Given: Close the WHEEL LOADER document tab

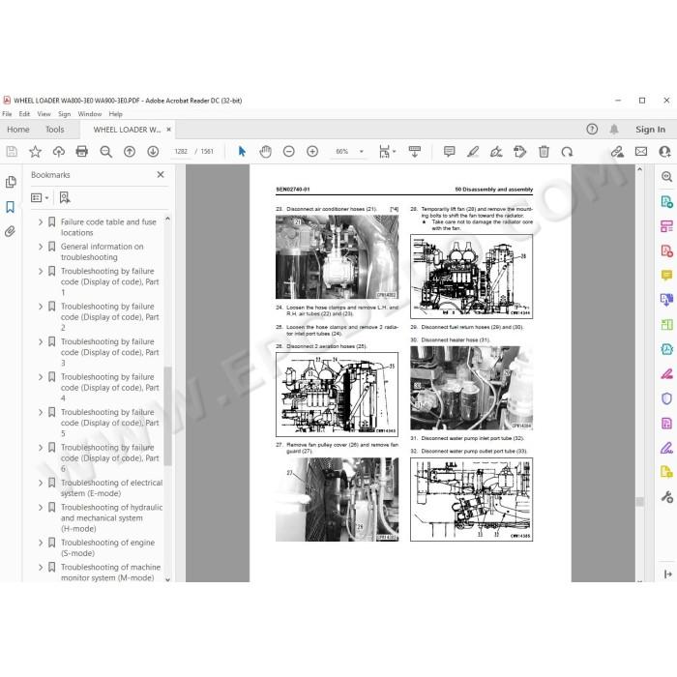Looking at the screenshot, I should click(x=169, y=129).
